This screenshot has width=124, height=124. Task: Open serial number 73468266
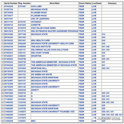coord(9,115)
